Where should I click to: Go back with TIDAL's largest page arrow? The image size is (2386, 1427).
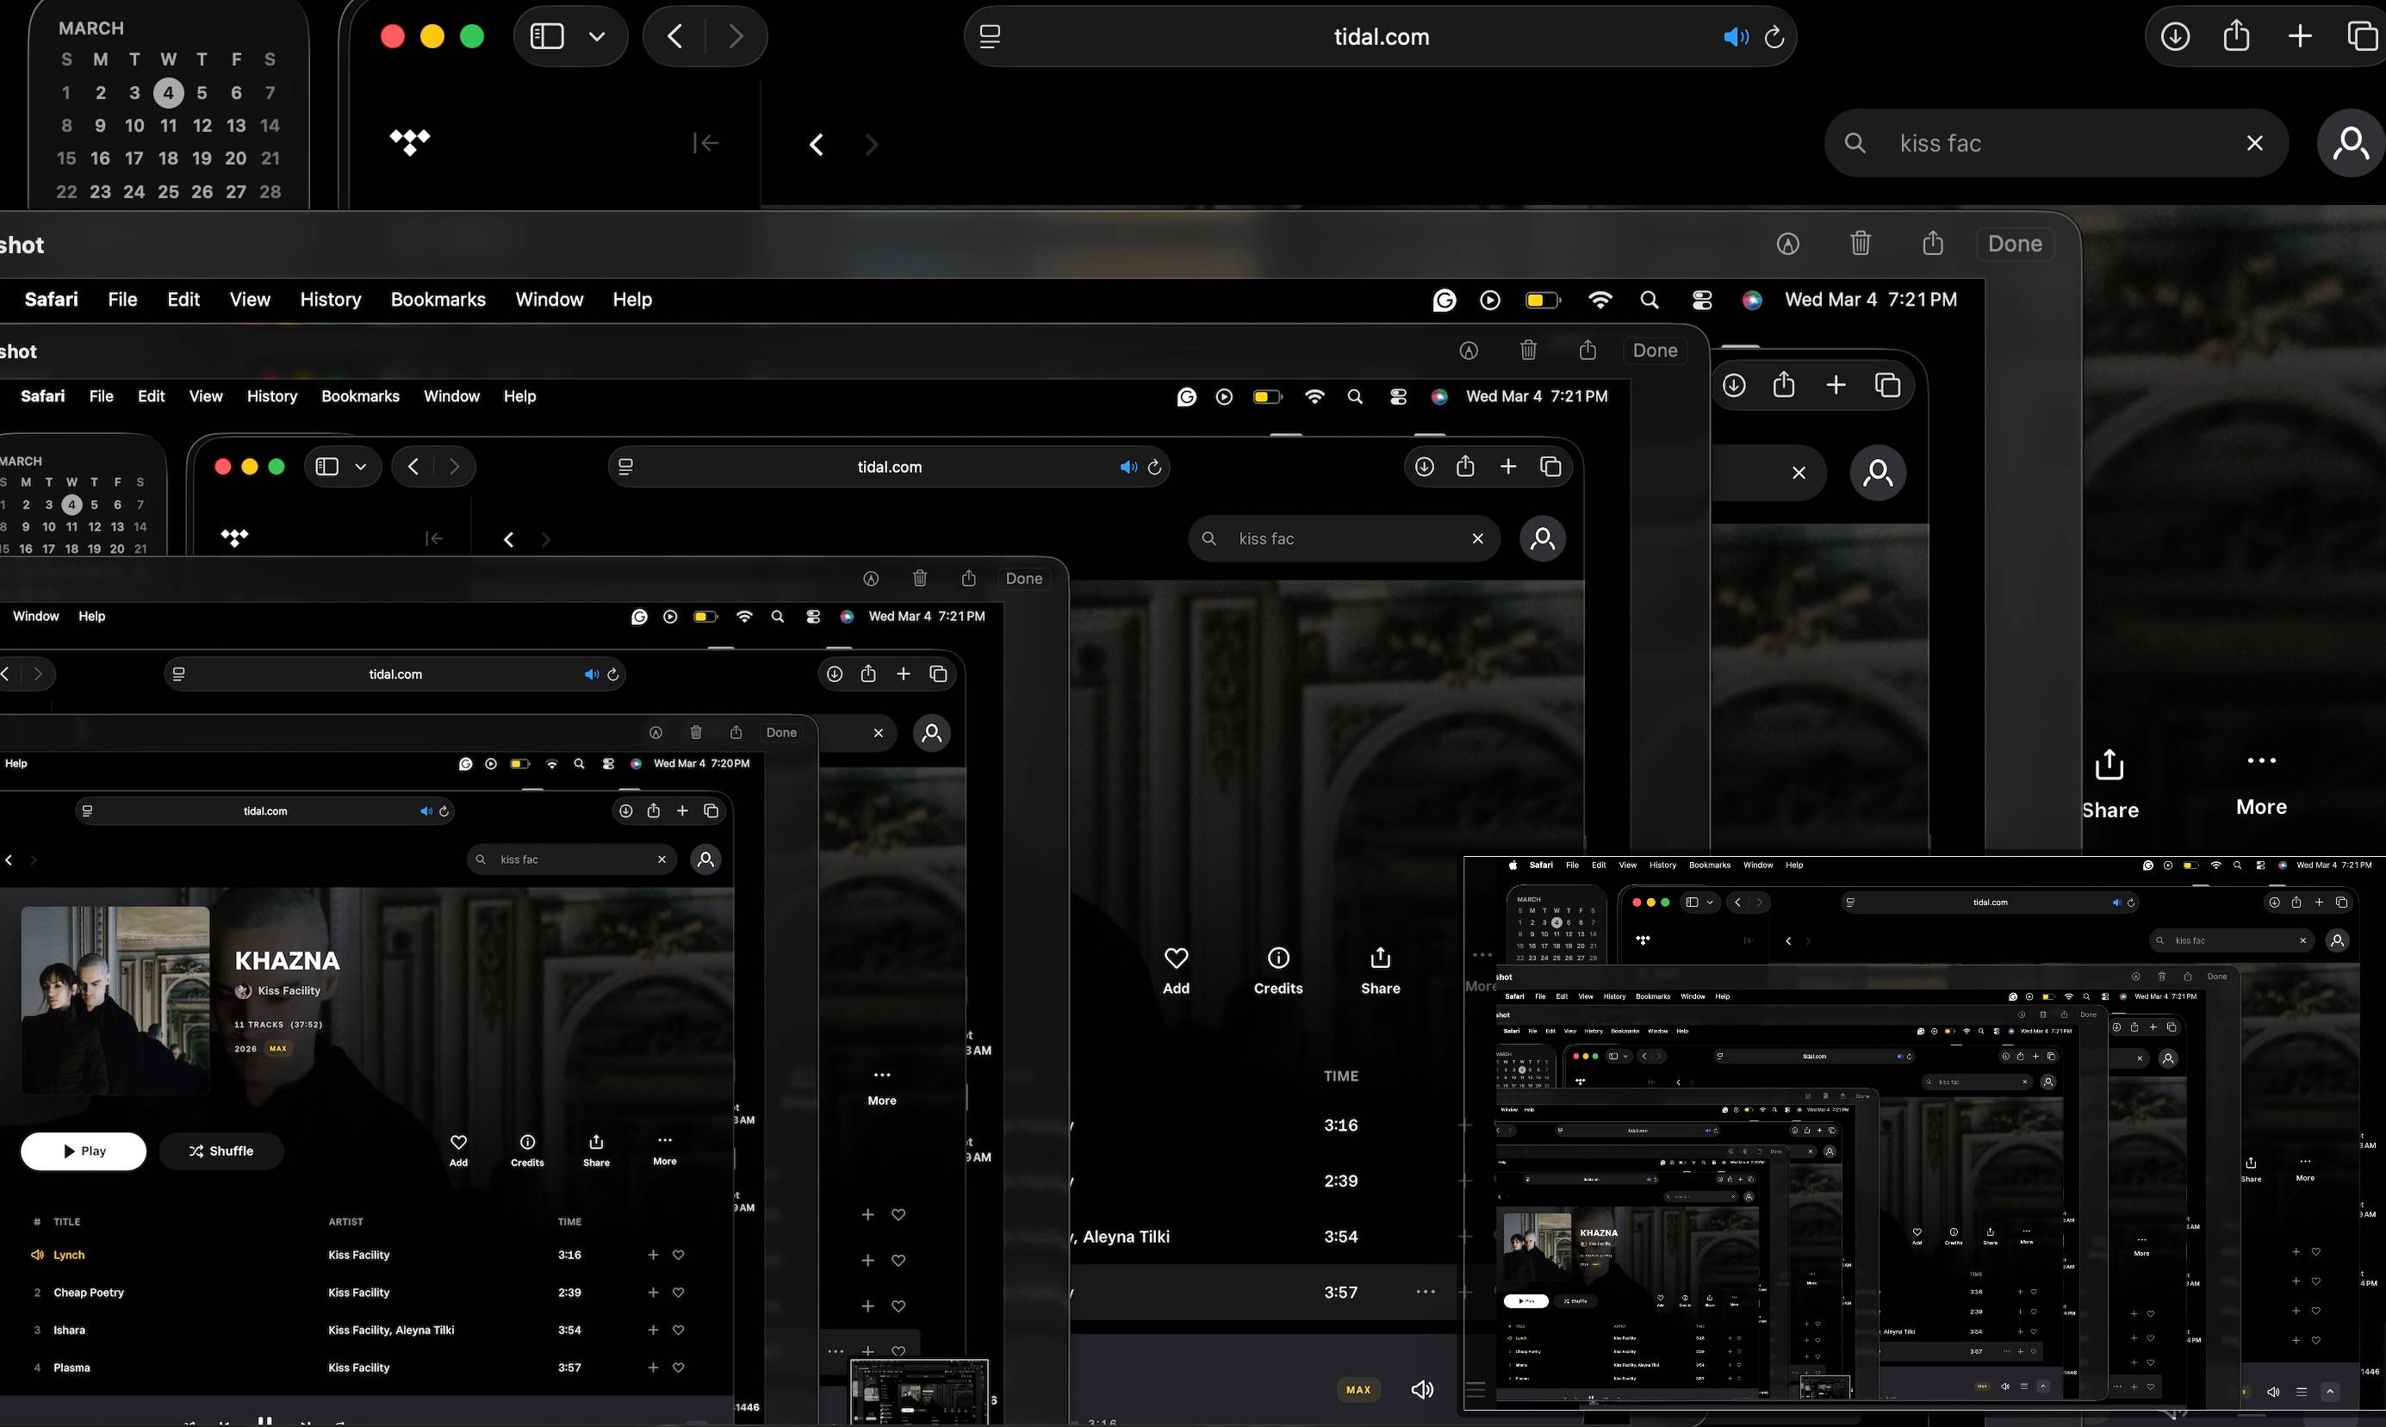pyautogui.click(x=817, y=144)
